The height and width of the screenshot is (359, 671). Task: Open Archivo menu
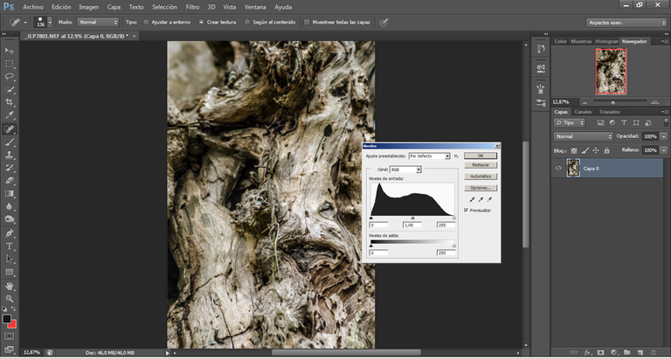coord(33,7)
